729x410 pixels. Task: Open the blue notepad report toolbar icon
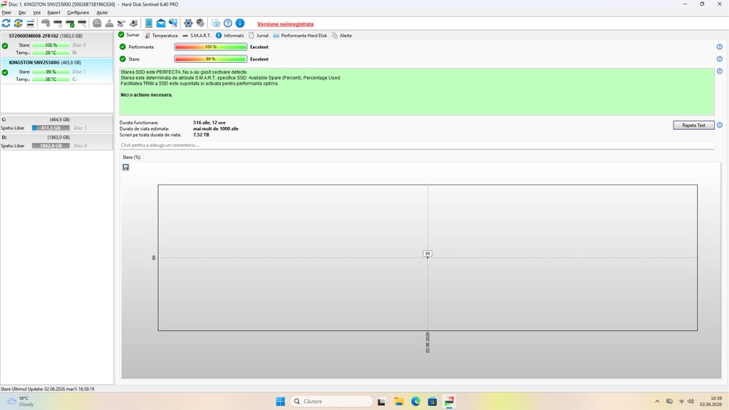coord(149,23)
